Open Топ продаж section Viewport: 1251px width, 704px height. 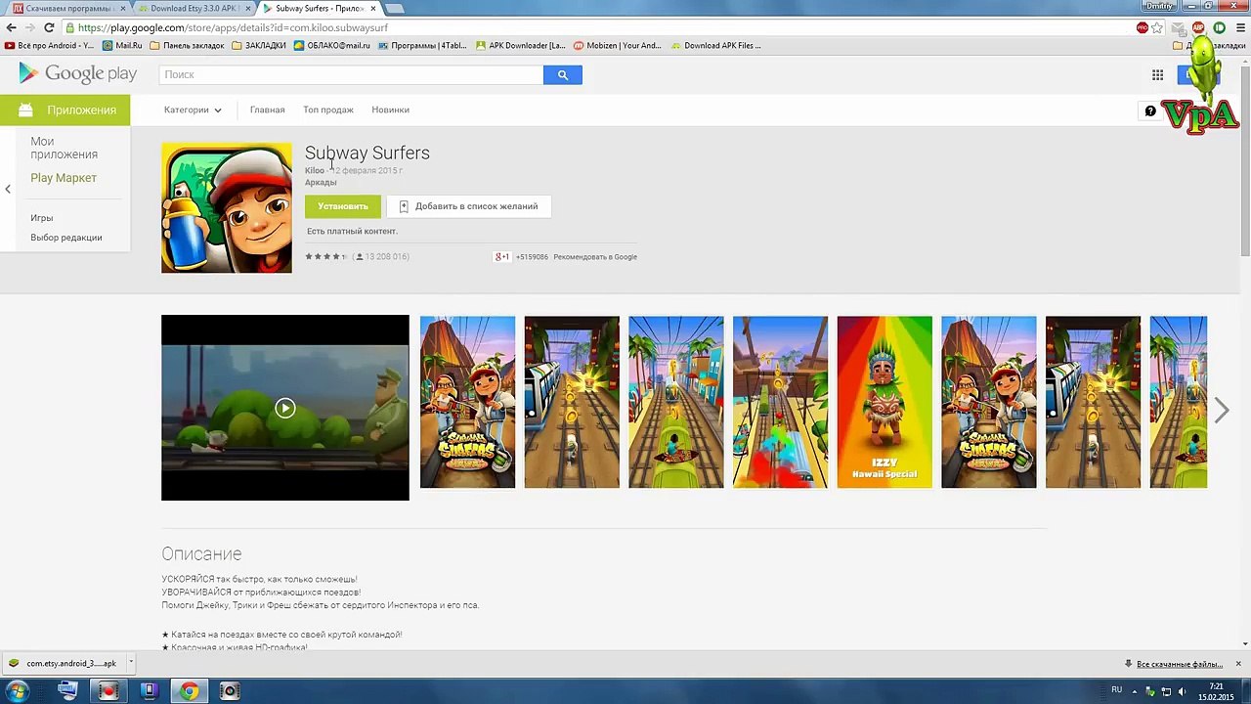point(328,110)
